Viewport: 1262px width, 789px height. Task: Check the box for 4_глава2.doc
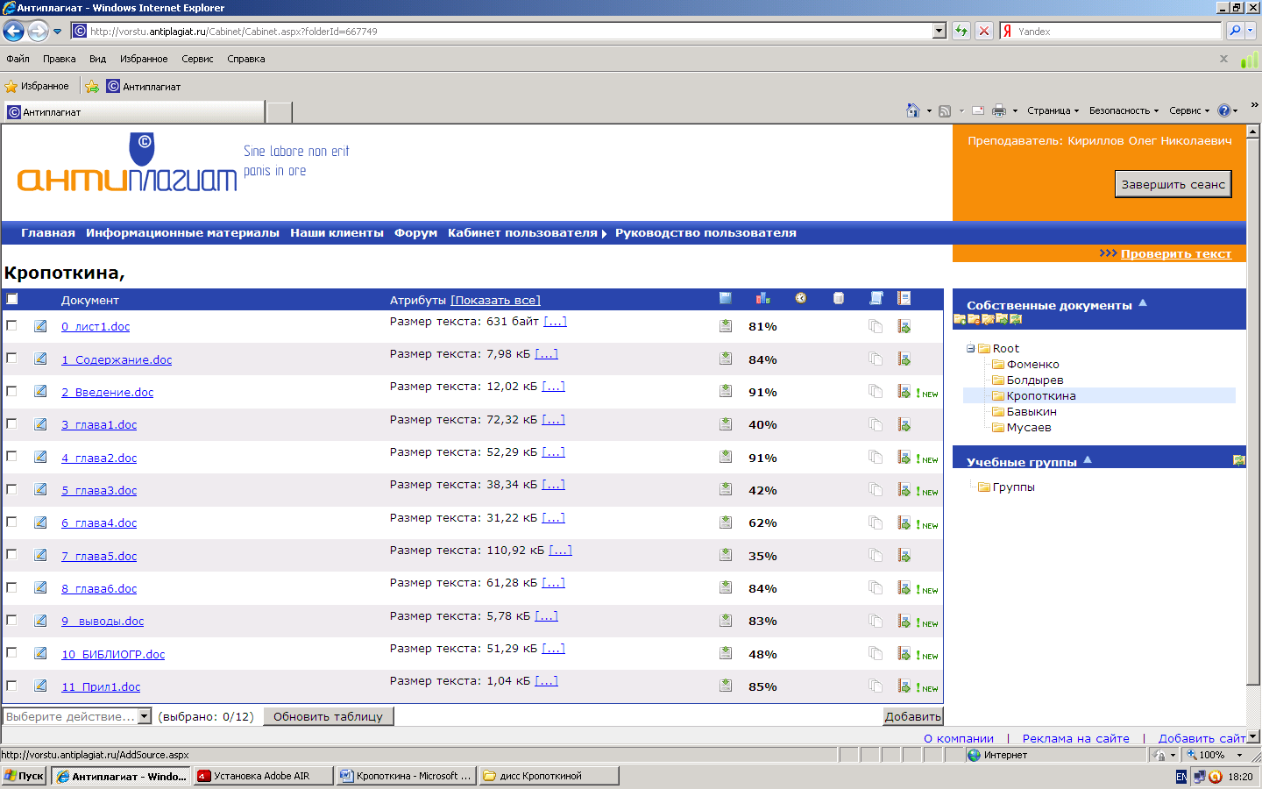(x=12, y=456)
